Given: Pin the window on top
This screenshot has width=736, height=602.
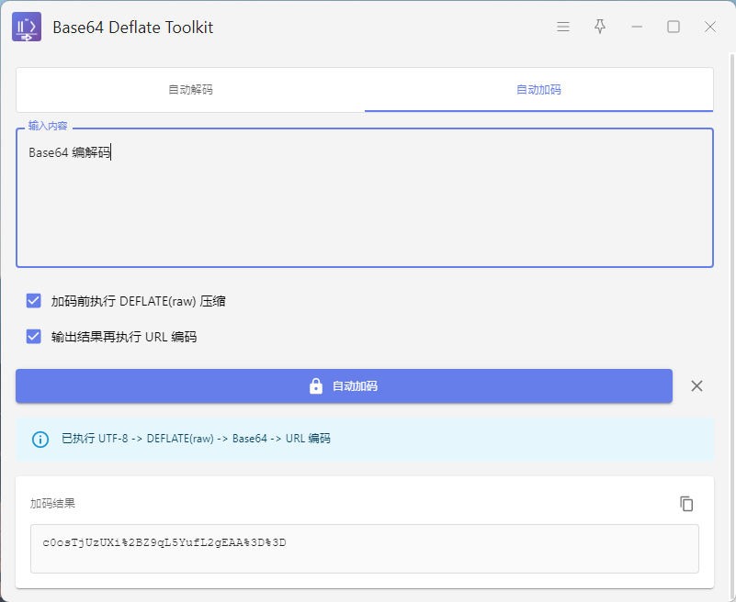Looking at the screenshot, I should point(600,28).
